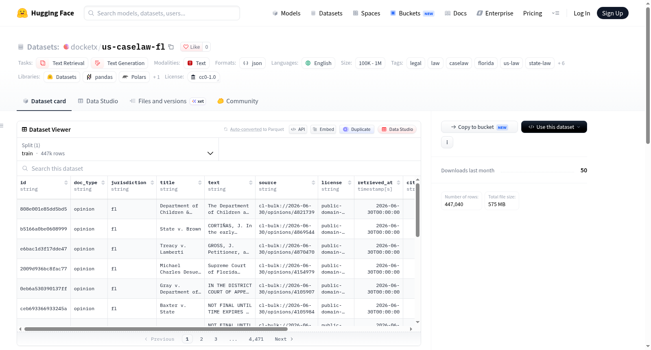Go to the Next page of rows
Image resolution: width=651 pixels, height=350 pixels.
[x=284, y=339]
